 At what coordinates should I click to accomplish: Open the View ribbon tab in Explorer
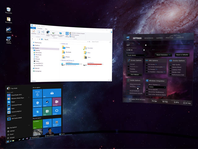(x=46, y=29)
